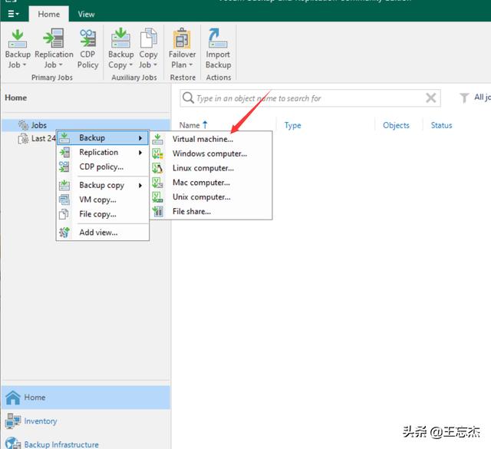Open the Failover Plan dropdown arrow
Image resolution: width=491 pixels, height=449 pixels.
(191, 65)
